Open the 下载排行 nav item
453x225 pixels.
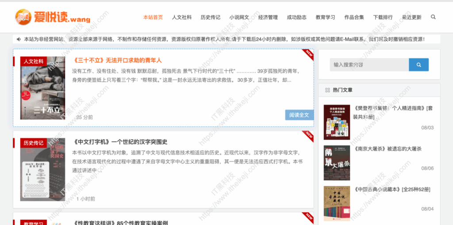pyautogui.click(x=383, y=17)
